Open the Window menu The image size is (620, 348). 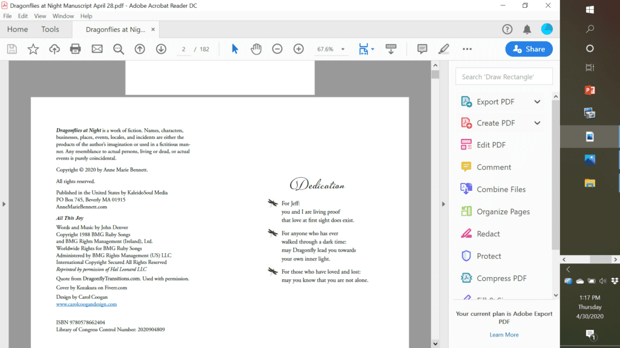click(63, 16)
